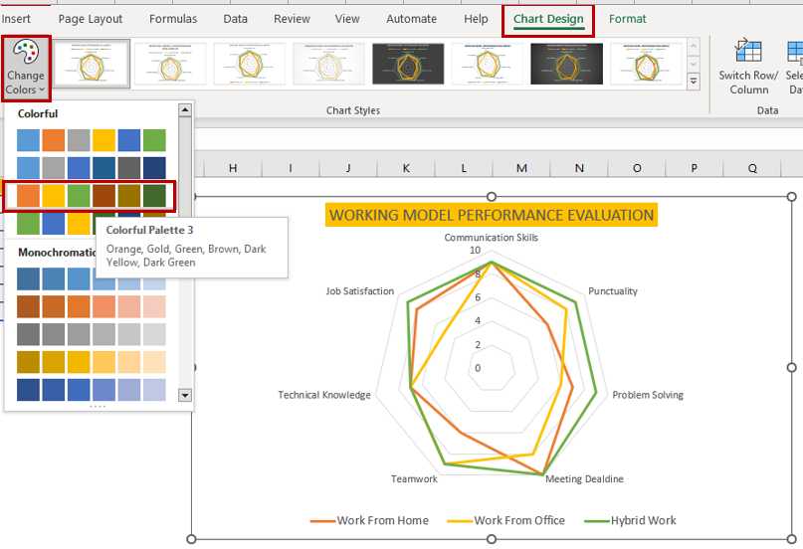Choose the orange swatch in Colorful Palette 3
Image resolution: width=803 pixels, height=549 pixels.
(x=28, y=196)
